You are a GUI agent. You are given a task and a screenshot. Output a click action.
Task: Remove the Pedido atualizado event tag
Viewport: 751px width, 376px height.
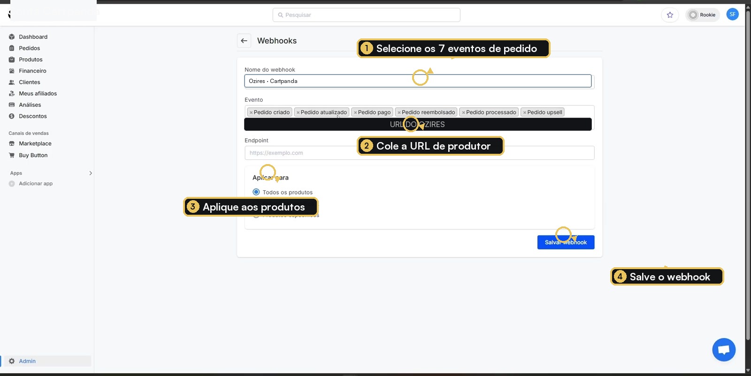coord(298,113)
